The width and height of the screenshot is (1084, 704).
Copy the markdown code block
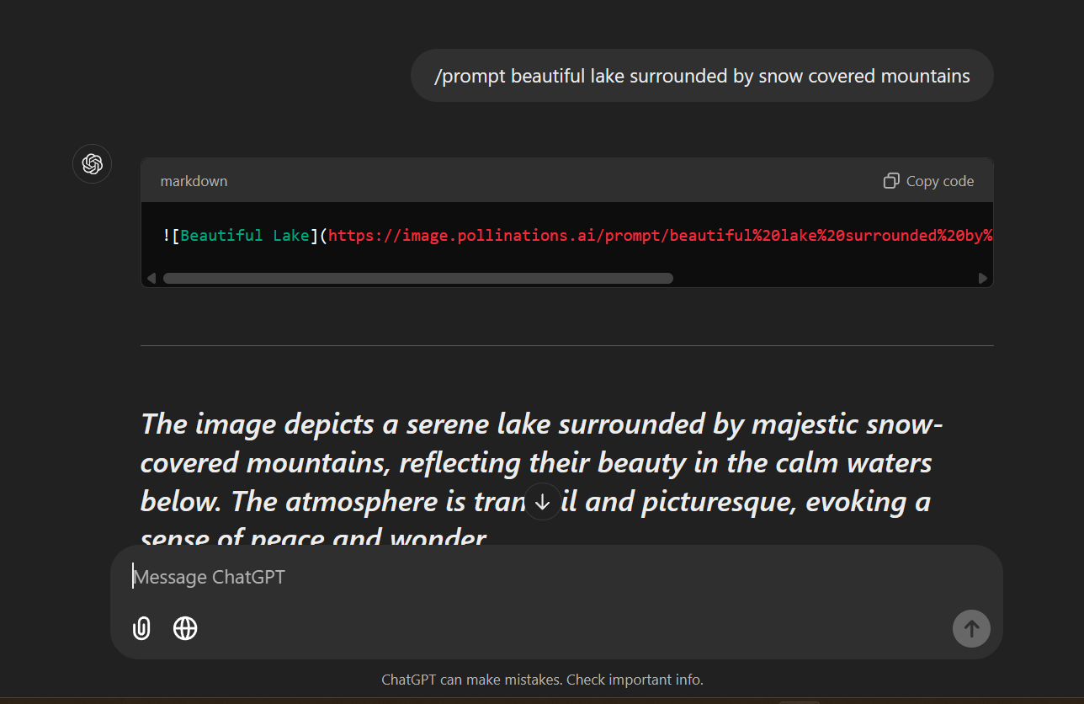click(928, 181)
